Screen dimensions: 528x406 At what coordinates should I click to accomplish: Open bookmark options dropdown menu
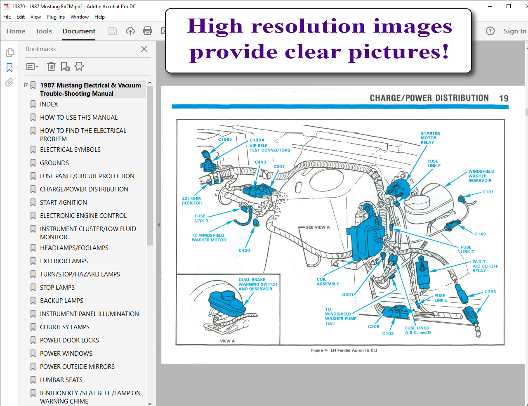(x=32, y=66)
